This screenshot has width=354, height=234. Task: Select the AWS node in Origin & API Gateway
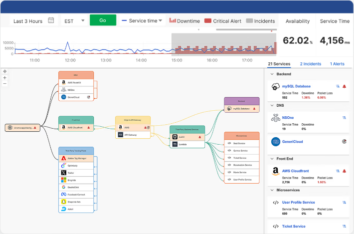tap(133, 128)
